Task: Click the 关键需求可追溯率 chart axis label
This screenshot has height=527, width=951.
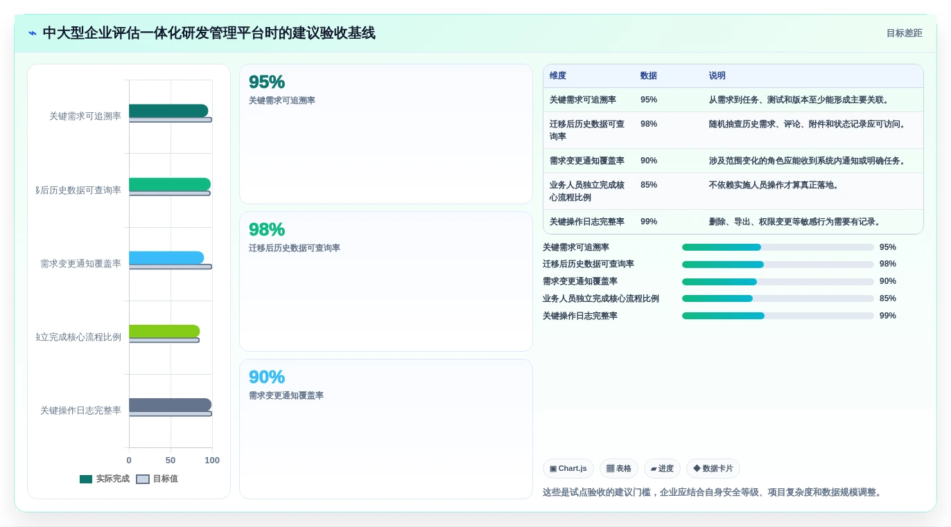Action: (85, 116)
